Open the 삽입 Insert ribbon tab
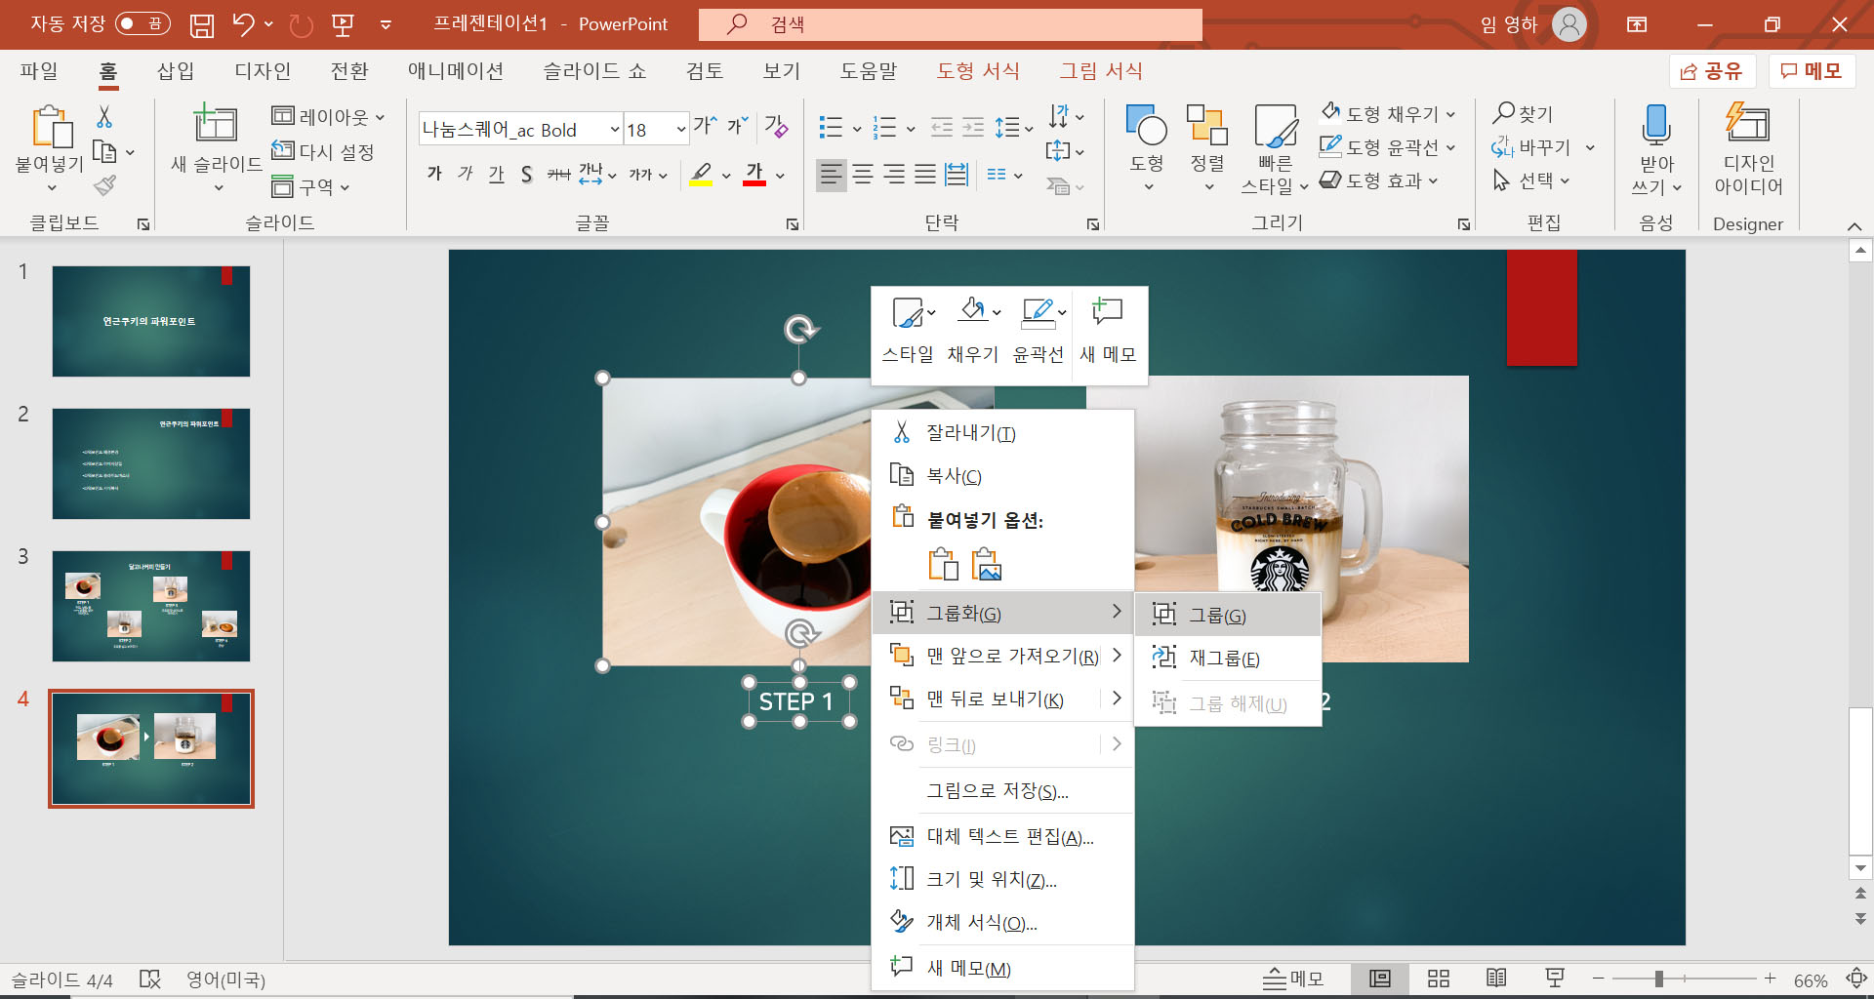Viewport: 1874px width, 999px height. point(176,71)
